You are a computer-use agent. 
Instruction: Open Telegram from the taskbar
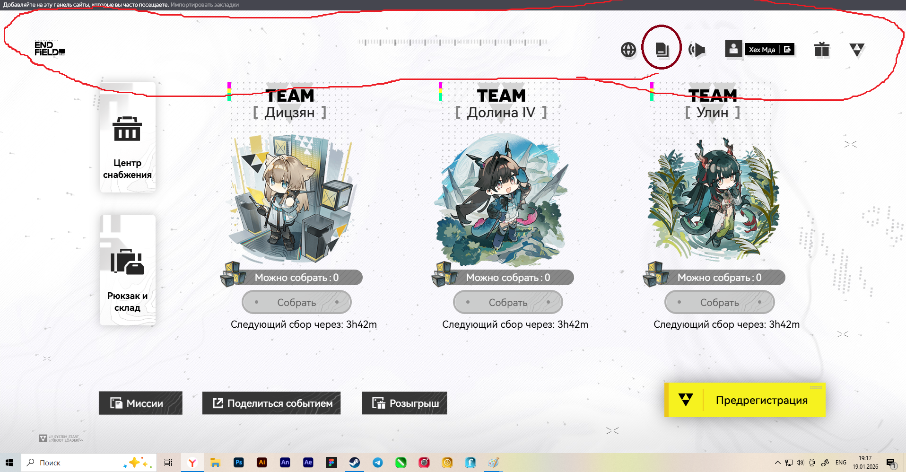378,463
